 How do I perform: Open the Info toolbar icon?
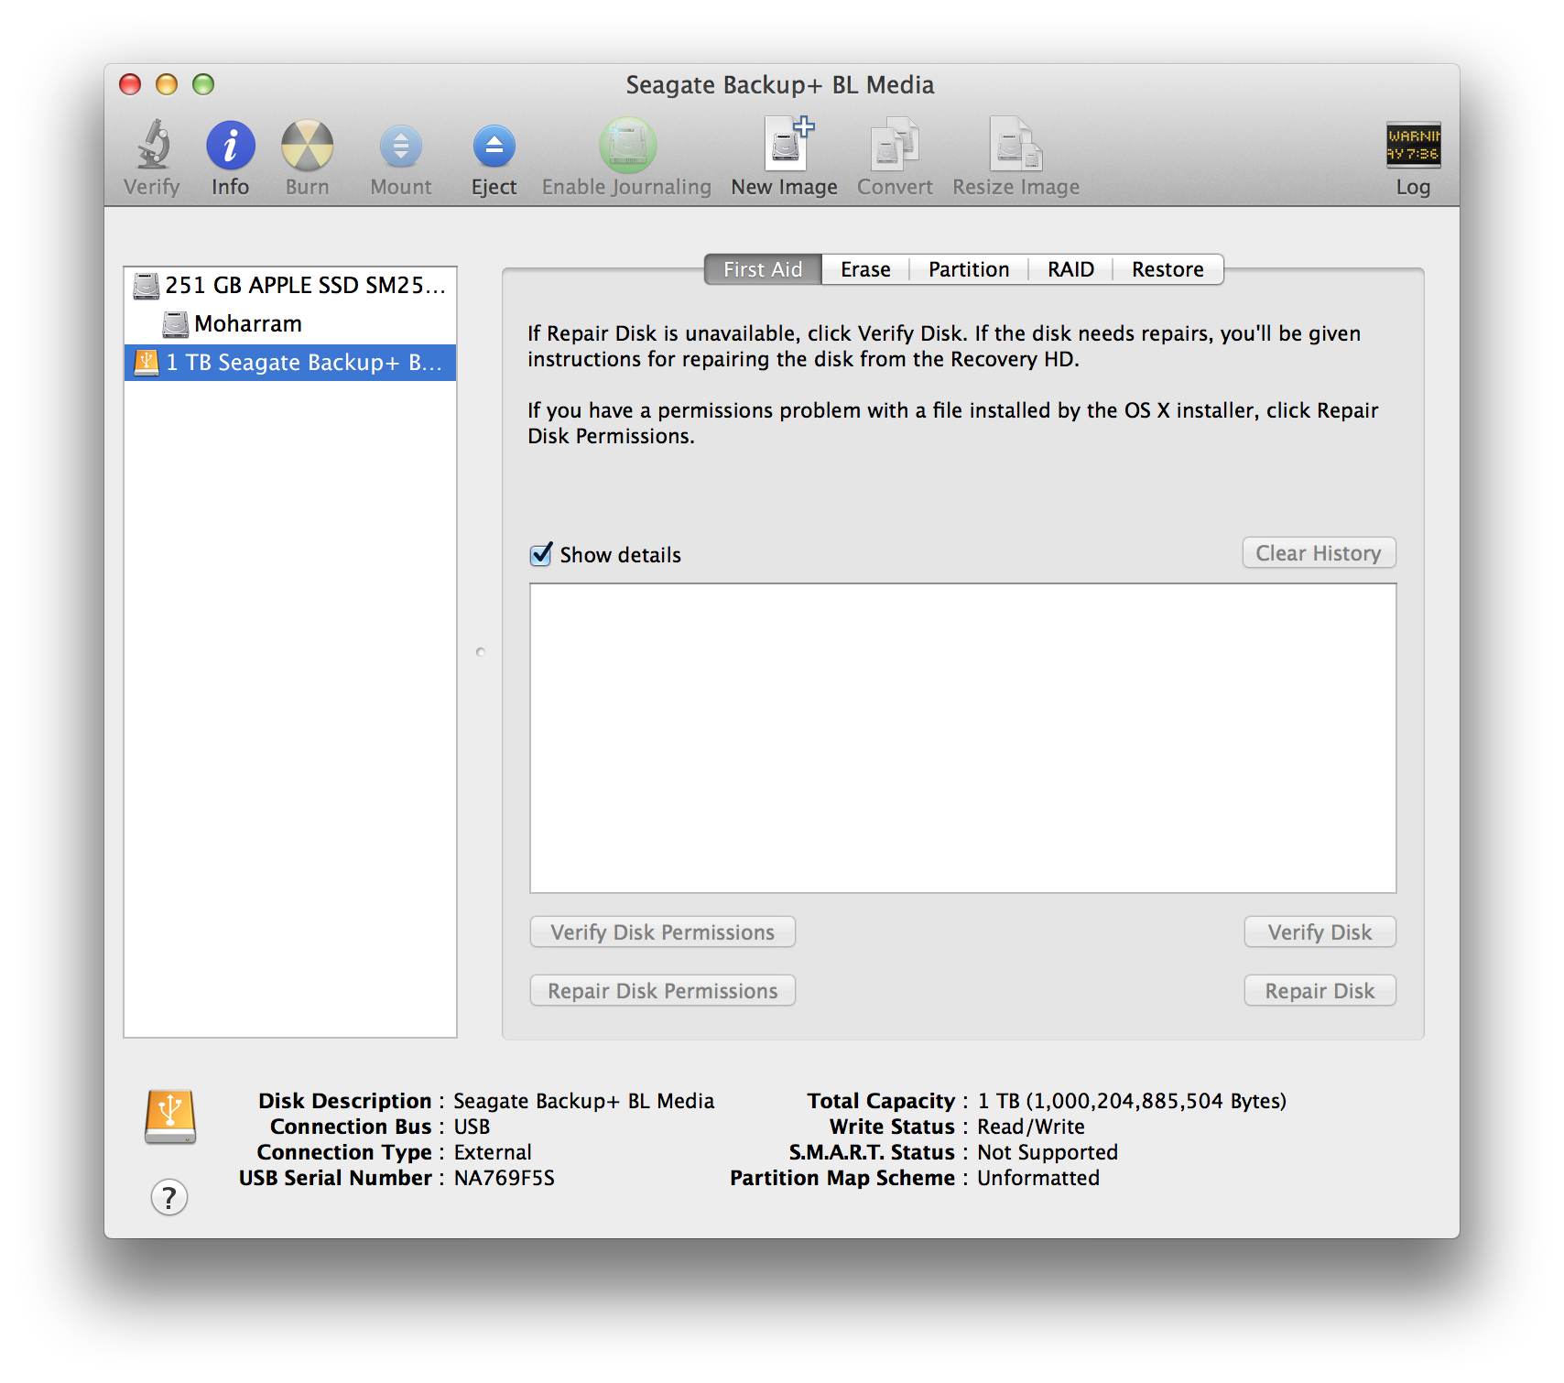230,146
